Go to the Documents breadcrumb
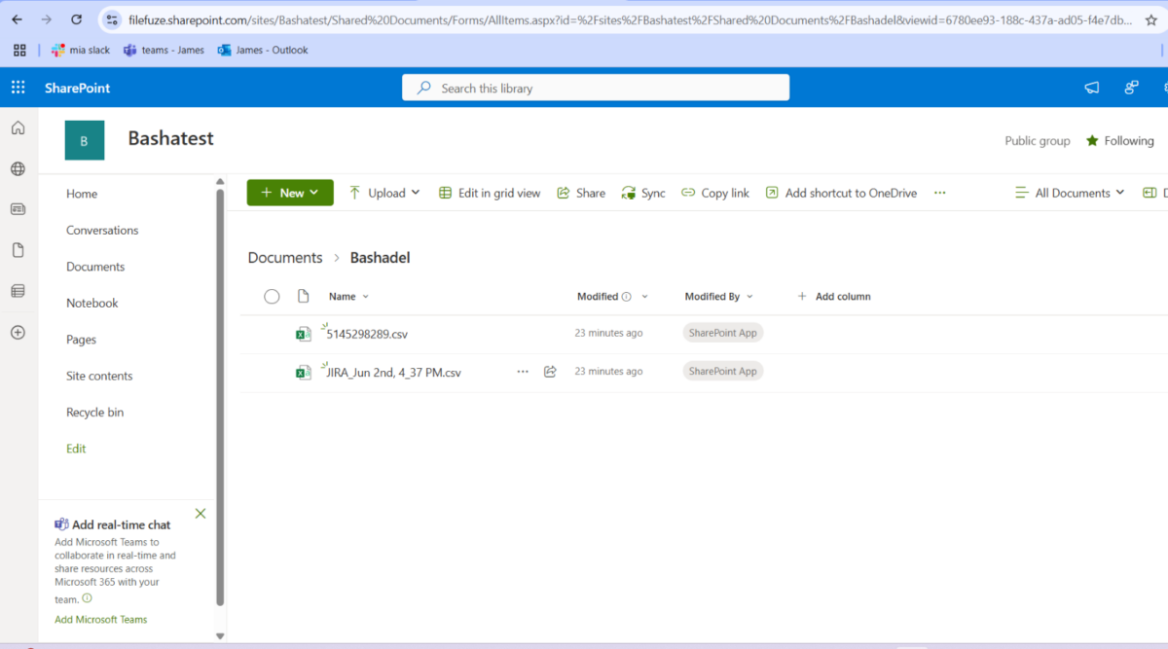Viewport: 1168px width, 649px height. 284,257
